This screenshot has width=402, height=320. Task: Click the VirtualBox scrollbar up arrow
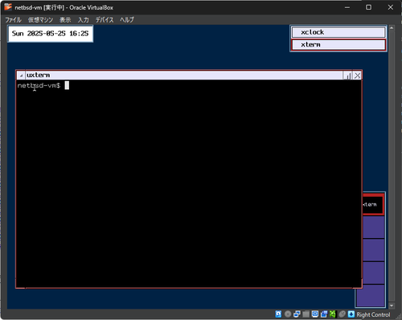click(x=392, y=27)
